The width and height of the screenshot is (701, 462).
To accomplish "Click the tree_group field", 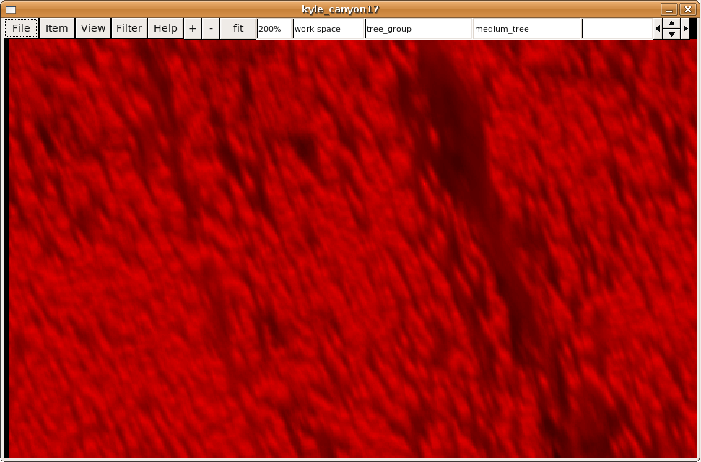I will coord(419,29).
